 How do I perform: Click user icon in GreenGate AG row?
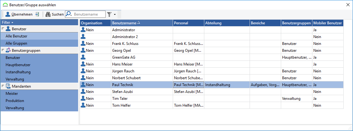(83, 57)
